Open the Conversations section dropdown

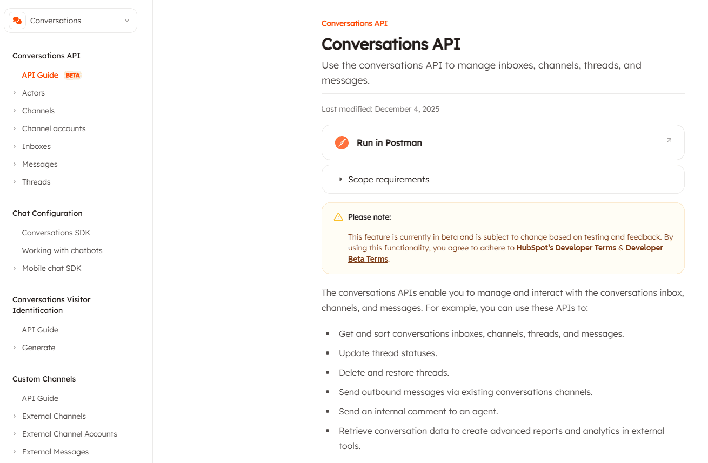click(x=126, y=21)
